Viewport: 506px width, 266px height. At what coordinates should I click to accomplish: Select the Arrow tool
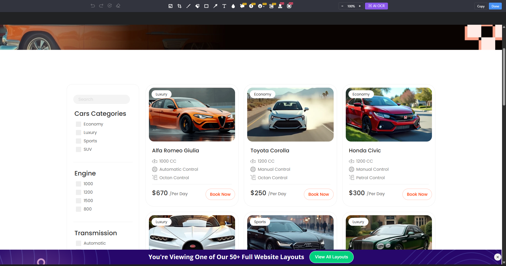point(215,6)
